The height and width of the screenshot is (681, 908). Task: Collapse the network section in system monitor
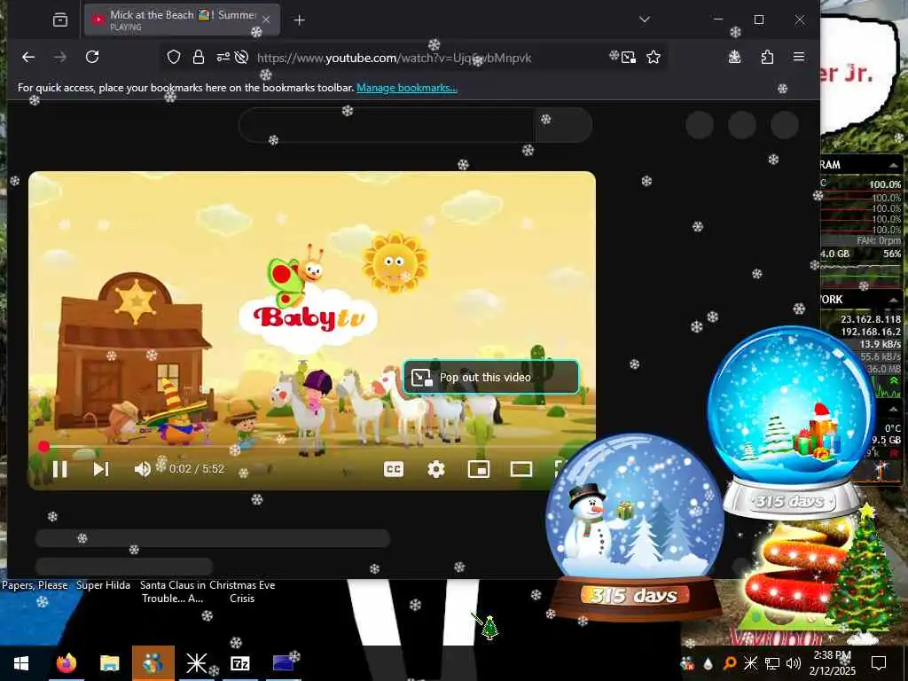[893, 300]
